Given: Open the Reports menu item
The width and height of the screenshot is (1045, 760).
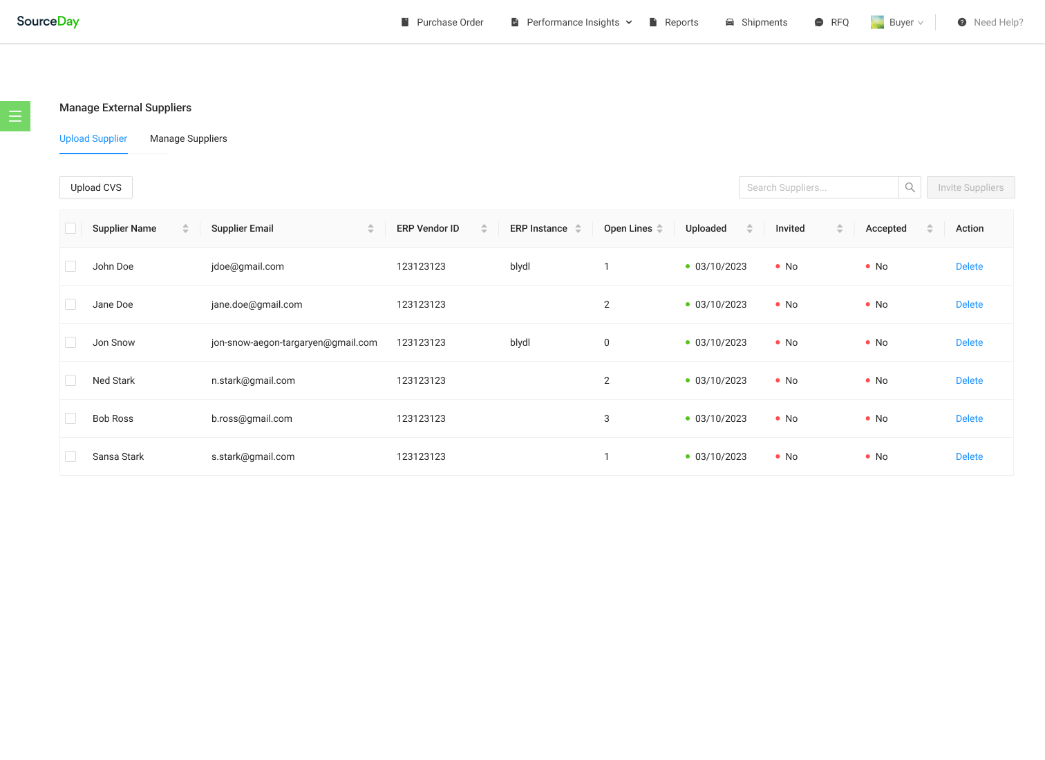Looking at the screenshot, I should click(x=674, y=22).
